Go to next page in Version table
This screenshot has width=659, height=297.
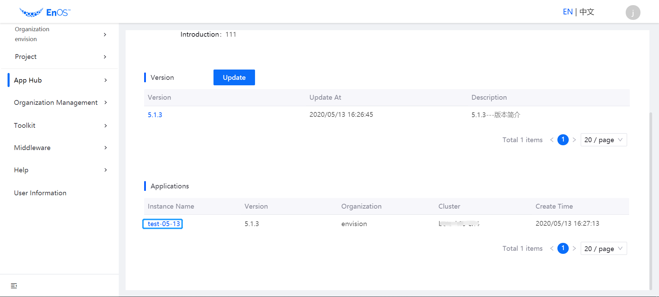(574, 140)
